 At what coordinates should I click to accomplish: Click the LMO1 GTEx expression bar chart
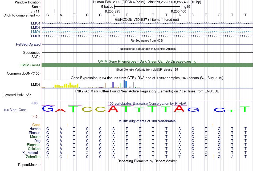pos(92,84)
